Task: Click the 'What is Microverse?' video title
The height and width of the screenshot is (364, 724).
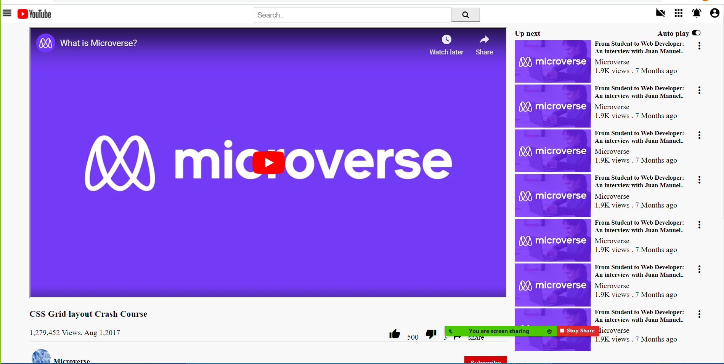Action: pyautogui.click(x=98, y=43)
